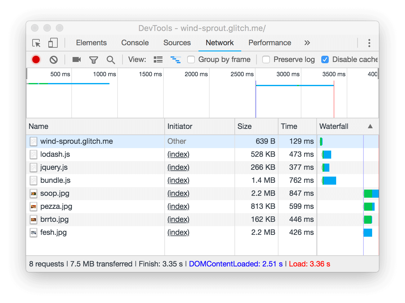This screenshot has height=303, width=405.
Task: Switch to the Console tab
Action: pos(135,43)
